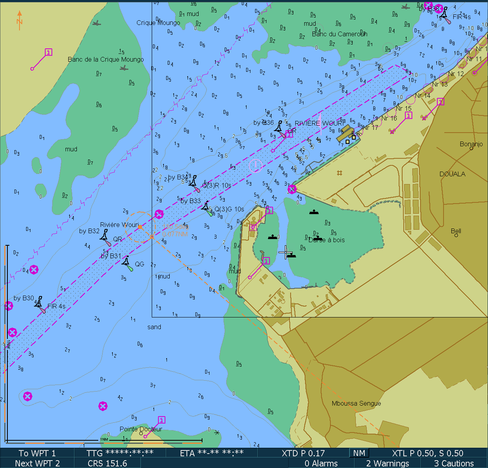488x468 pixels.
Task: Click the orange north arrow indicator
Action: pos(20,20)
